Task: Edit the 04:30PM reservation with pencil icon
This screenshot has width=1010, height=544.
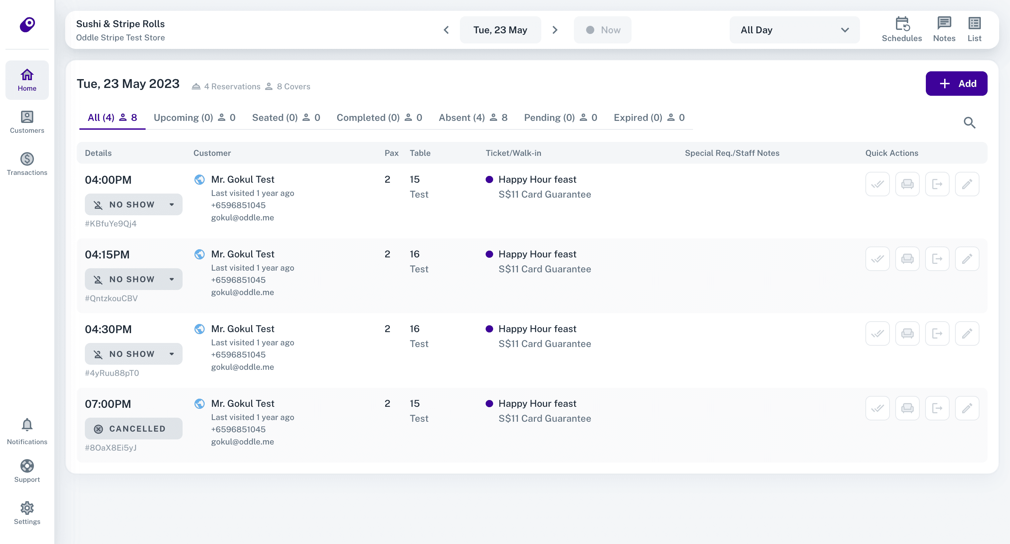Action: [x=967, y=333]
